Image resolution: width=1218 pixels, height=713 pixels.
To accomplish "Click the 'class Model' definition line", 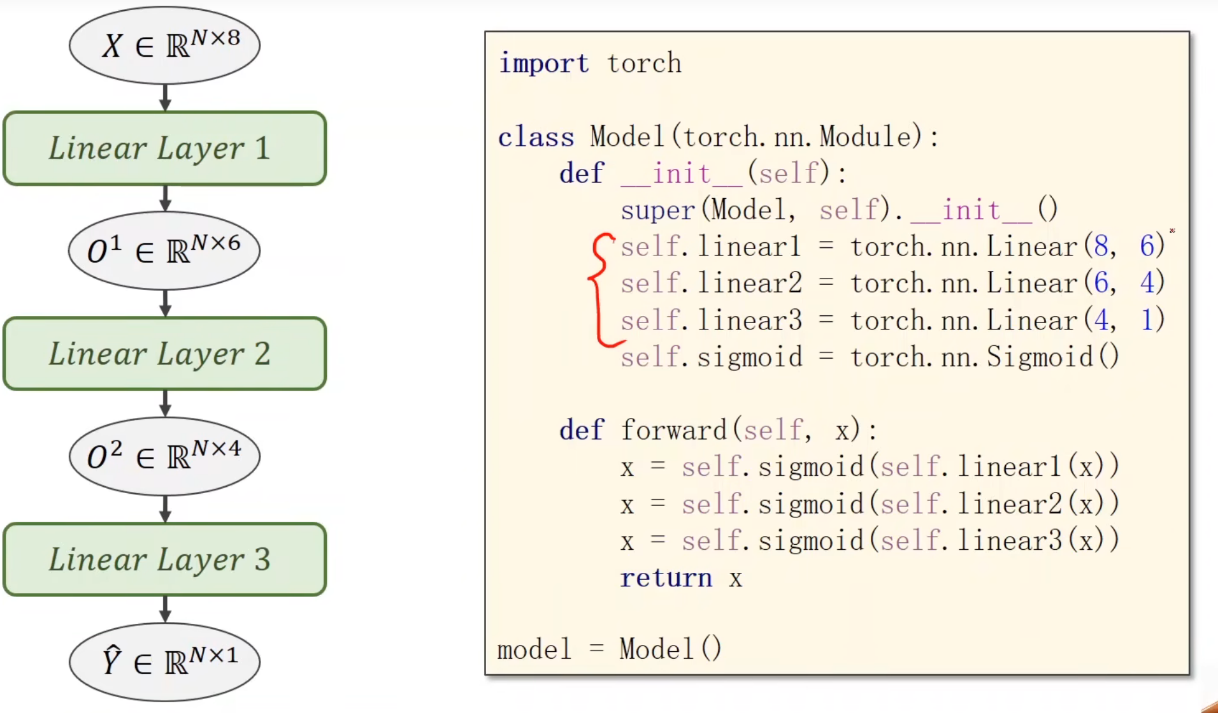I will click(x=718, y=136).
